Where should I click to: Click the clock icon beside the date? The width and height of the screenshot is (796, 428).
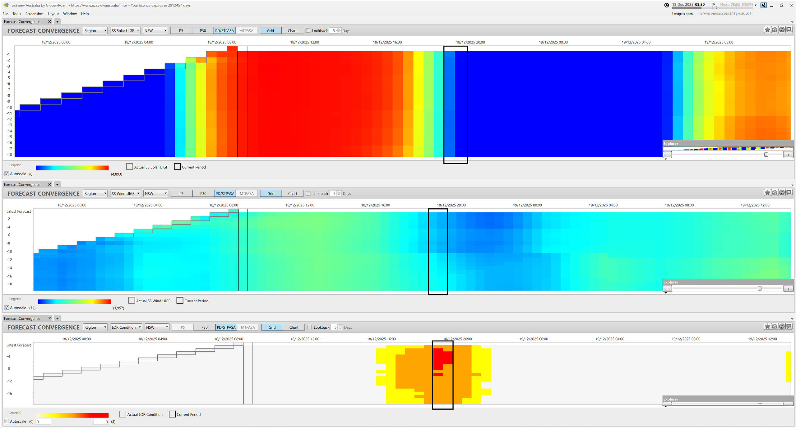tap(667, 5)
